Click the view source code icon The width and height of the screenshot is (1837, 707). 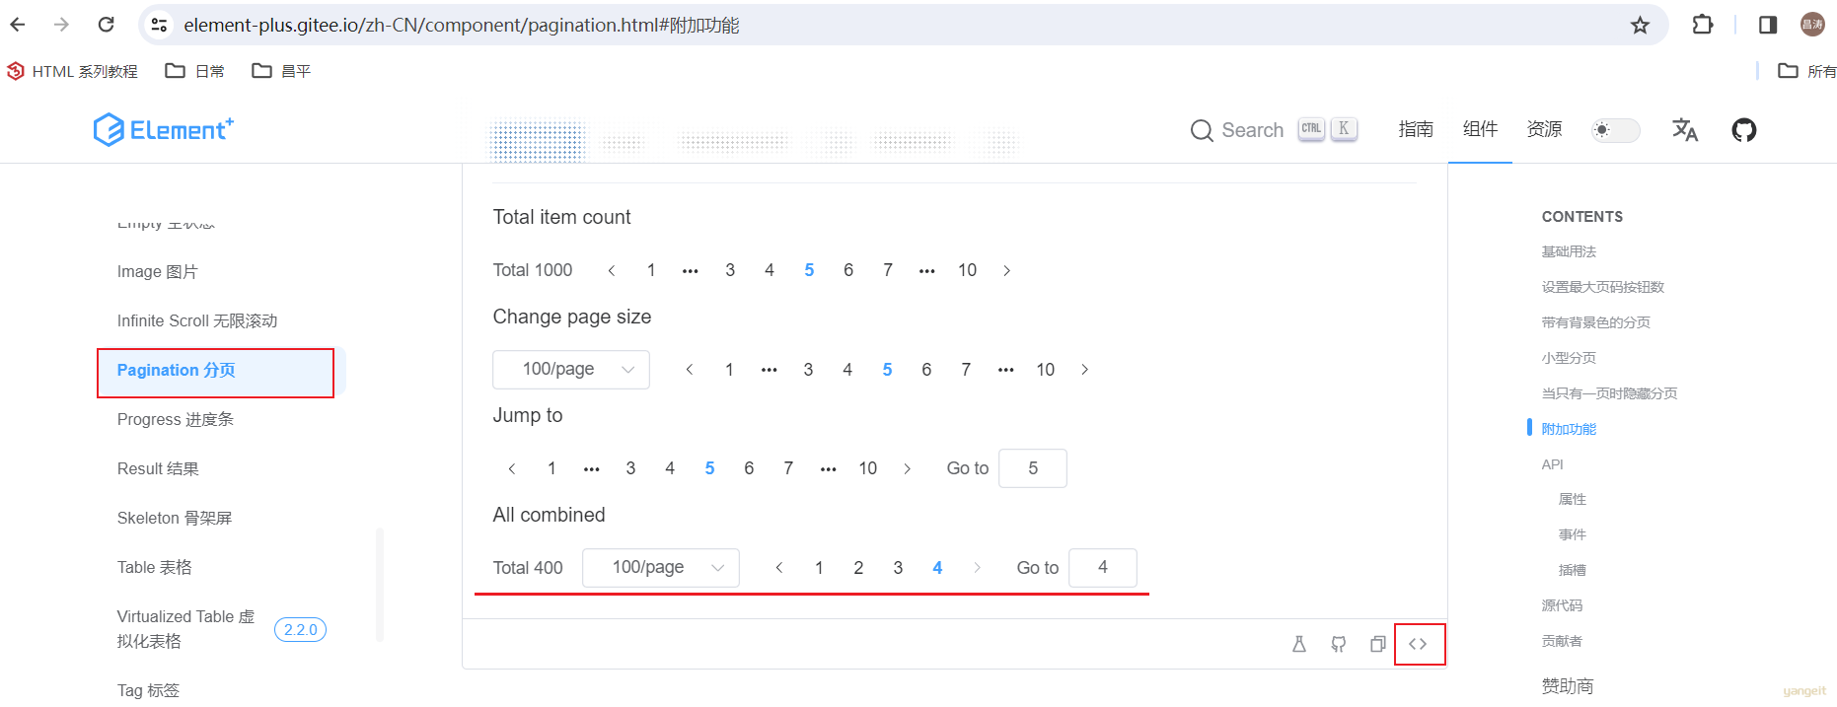[1418, 644]
